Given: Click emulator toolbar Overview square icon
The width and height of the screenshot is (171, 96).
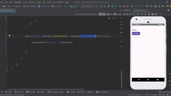Looking at the screenshot, I should click(x=149, y=14).
